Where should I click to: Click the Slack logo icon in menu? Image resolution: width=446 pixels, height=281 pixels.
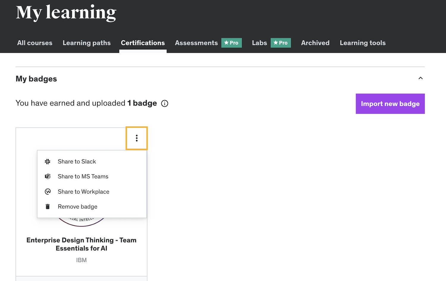(x=48, y=161)
